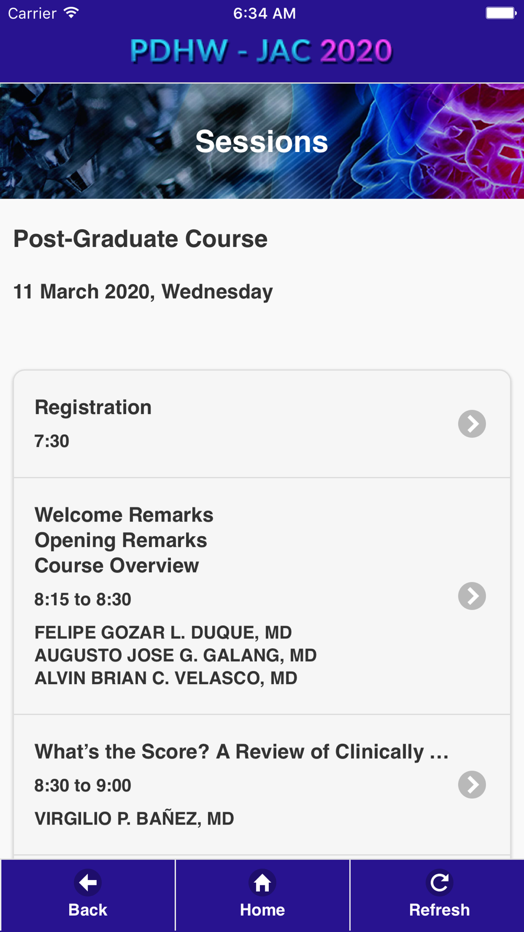Tap the Home house icon
Viewport: 524px width, 932px height.
[262, 883]
